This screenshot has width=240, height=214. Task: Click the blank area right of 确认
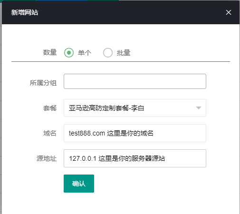(x=151, y=184)
